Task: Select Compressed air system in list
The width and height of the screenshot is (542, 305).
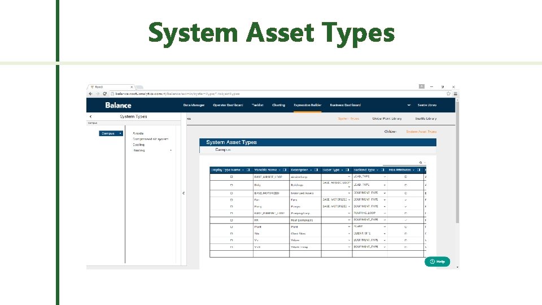Action: [150, 139]
